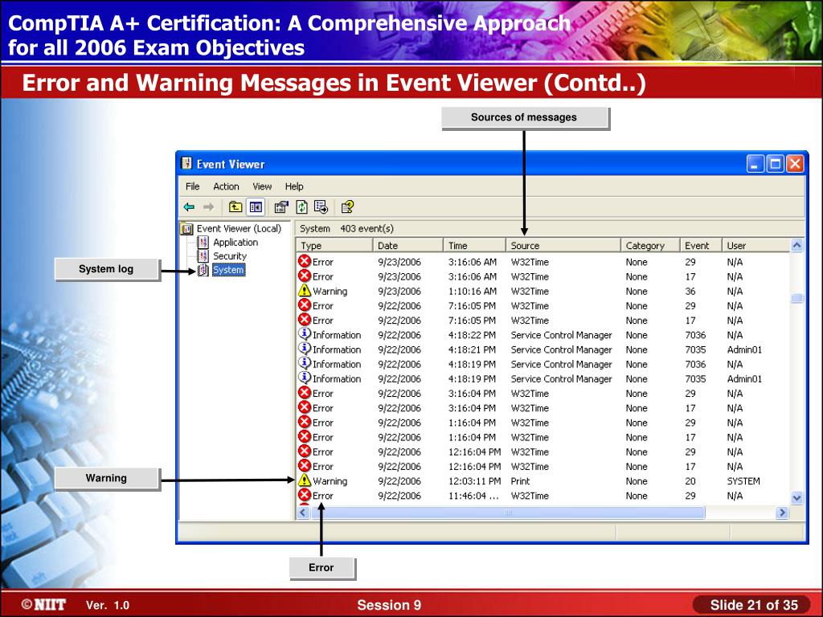
Task: Sort by the Date column header
Action: (407, 246)
